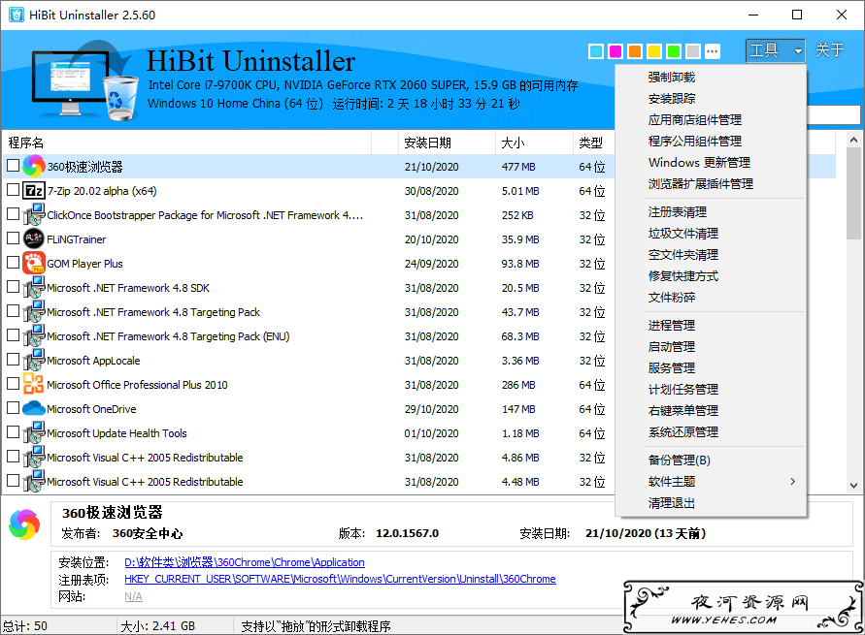Open 文件粉碎 from the menu
The image size is (865, 635).
672,298
